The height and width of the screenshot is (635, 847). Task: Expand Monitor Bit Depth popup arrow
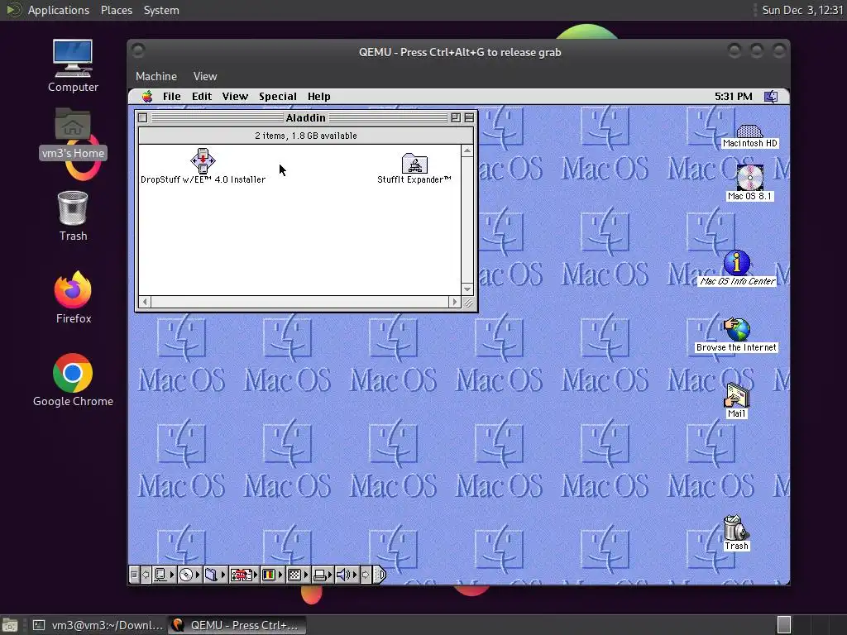(x=280, y=575)
